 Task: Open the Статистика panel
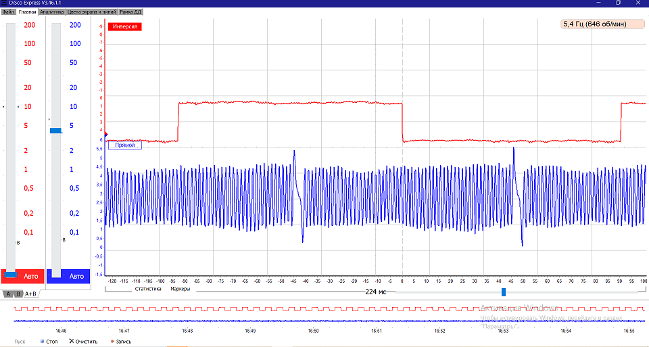click(148, 289)
